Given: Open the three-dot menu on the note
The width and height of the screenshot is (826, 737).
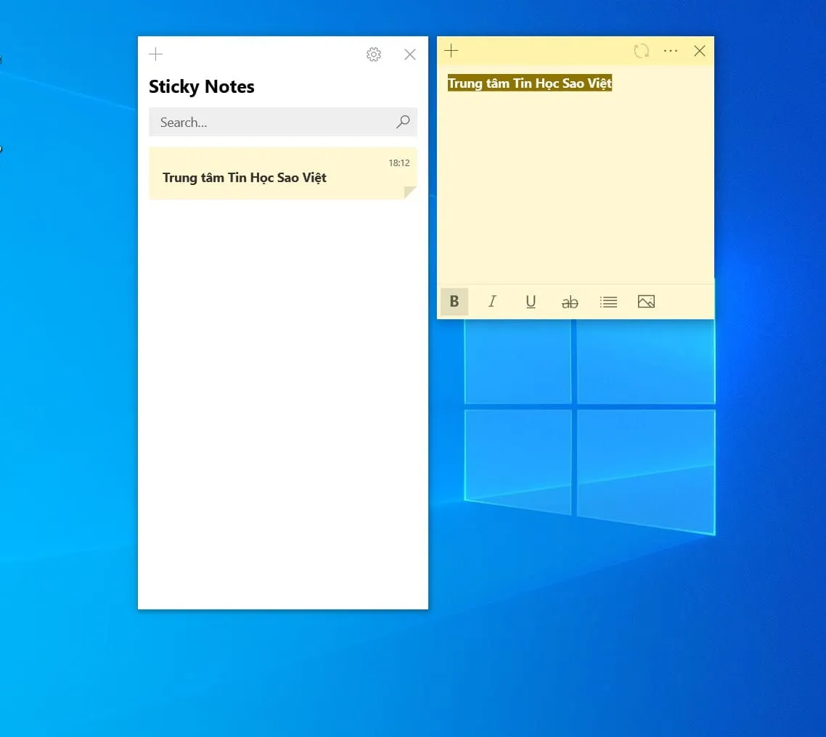Looking at the screenshot, I should click(x=671, y=51).
